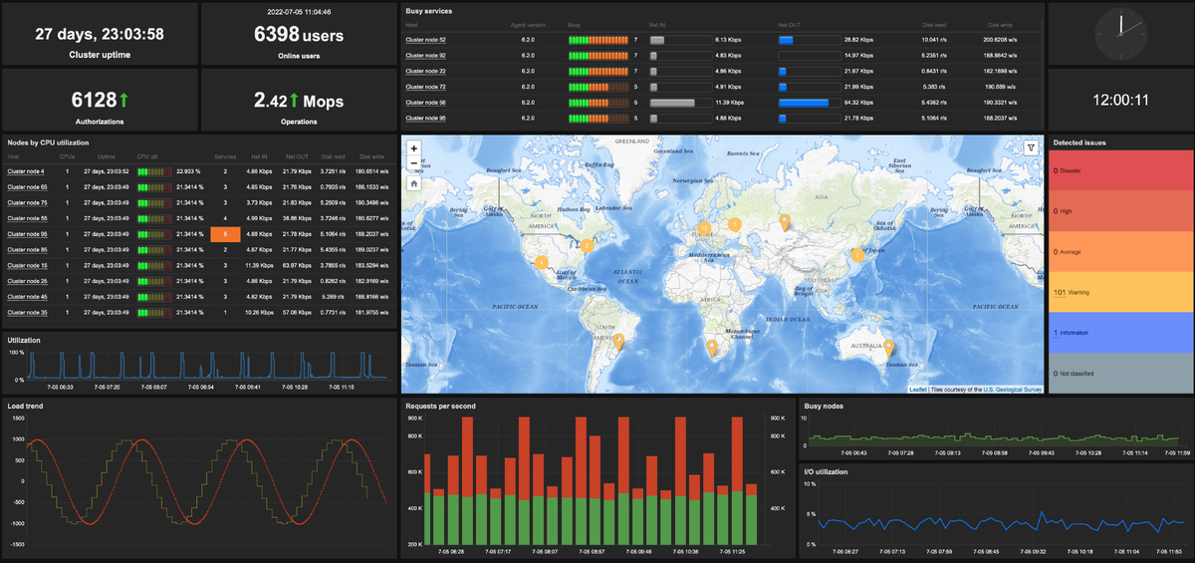The height and width of the screenshot is (563, 1195).
Task: Click the pin marker in central Russia
Action: click(x=784, y=222)
